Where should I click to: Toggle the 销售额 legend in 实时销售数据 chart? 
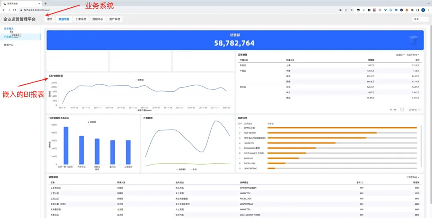point(139,80)
